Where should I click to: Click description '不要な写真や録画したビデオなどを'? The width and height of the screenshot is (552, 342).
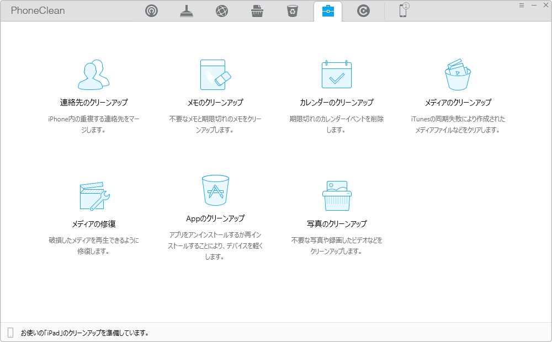pos(337,245)
